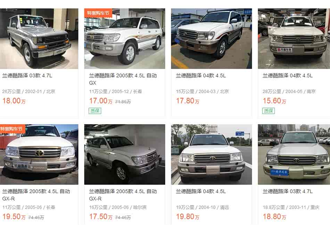Open the 03款 4.7L Chongqing listing title
This screenshot has height=225, width=330.
[x=288, y=191]
